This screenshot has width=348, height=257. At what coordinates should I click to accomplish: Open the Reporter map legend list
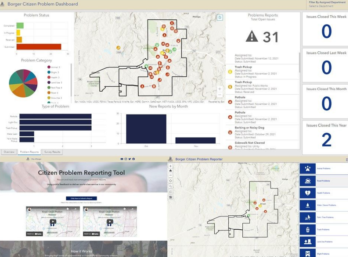[170, 192]
